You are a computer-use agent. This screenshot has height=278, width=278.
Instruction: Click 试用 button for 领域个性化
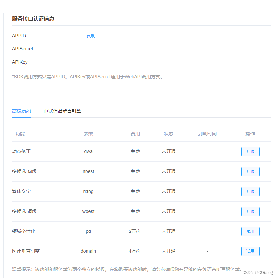point(250,232)
